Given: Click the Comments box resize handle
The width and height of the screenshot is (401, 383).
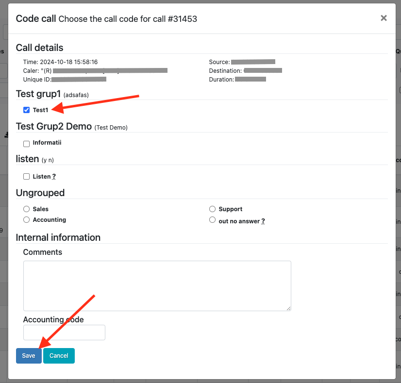Looking at the screenshot, I should coord(288,308).
